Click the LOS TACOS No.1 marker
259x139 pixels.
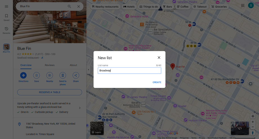134,112
